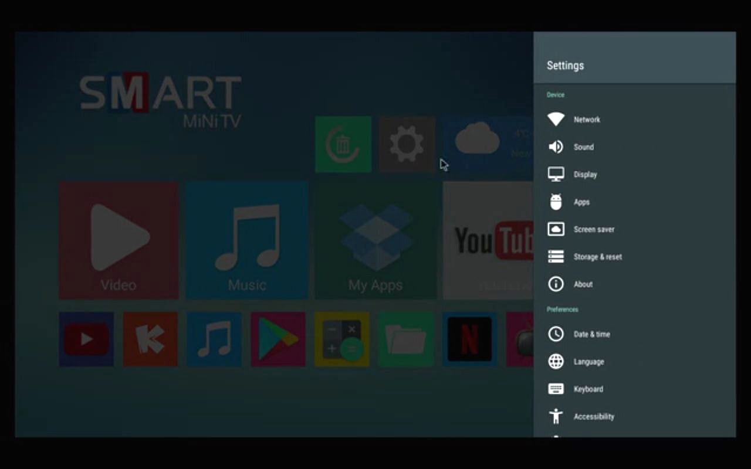
Task: Launch the memory cleaner tool
Action: [x=343, y=144]
